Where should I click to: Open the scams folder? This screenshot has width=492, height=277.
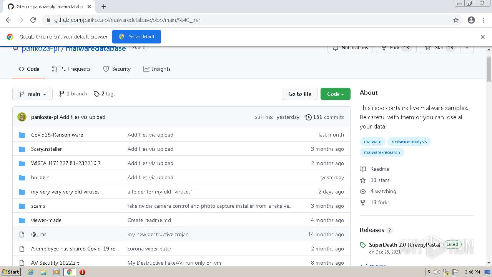coord(38,206)
